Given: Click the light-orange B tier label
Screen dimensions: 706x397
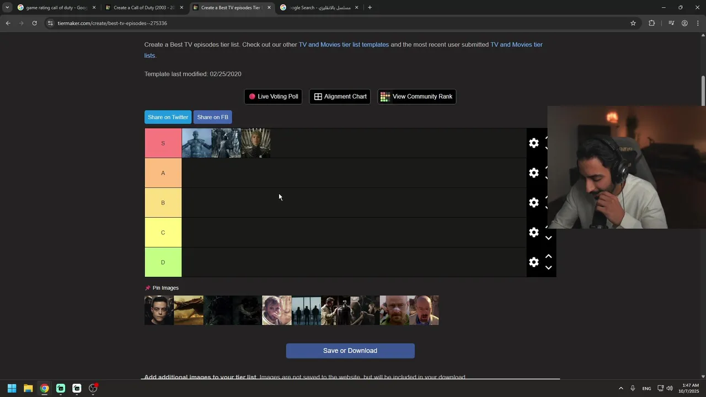Looking at the screenshot, I should pos(163,203).
